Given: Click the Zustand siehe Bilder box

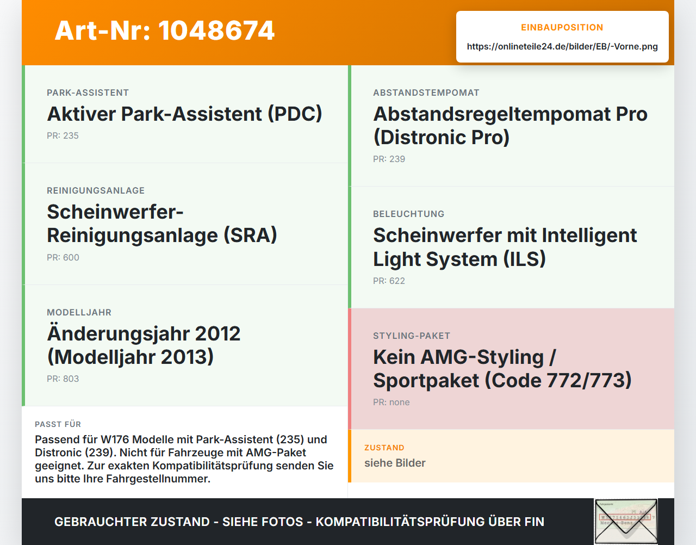Looking at the screenshot, I should pyautogui.click(x=511, y=456).
